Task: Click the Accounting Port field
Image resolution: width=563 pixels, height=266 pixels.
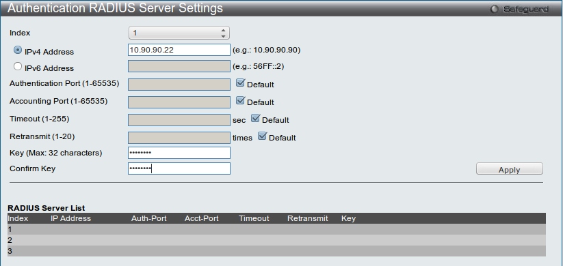Action: pyautogui.click(x=179, y=102)
